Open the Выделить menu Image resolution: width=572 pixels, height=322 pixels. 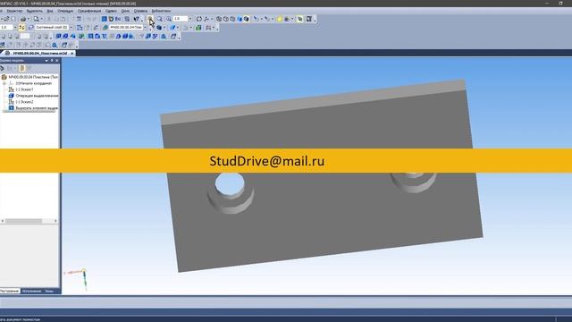coord(34,11)
